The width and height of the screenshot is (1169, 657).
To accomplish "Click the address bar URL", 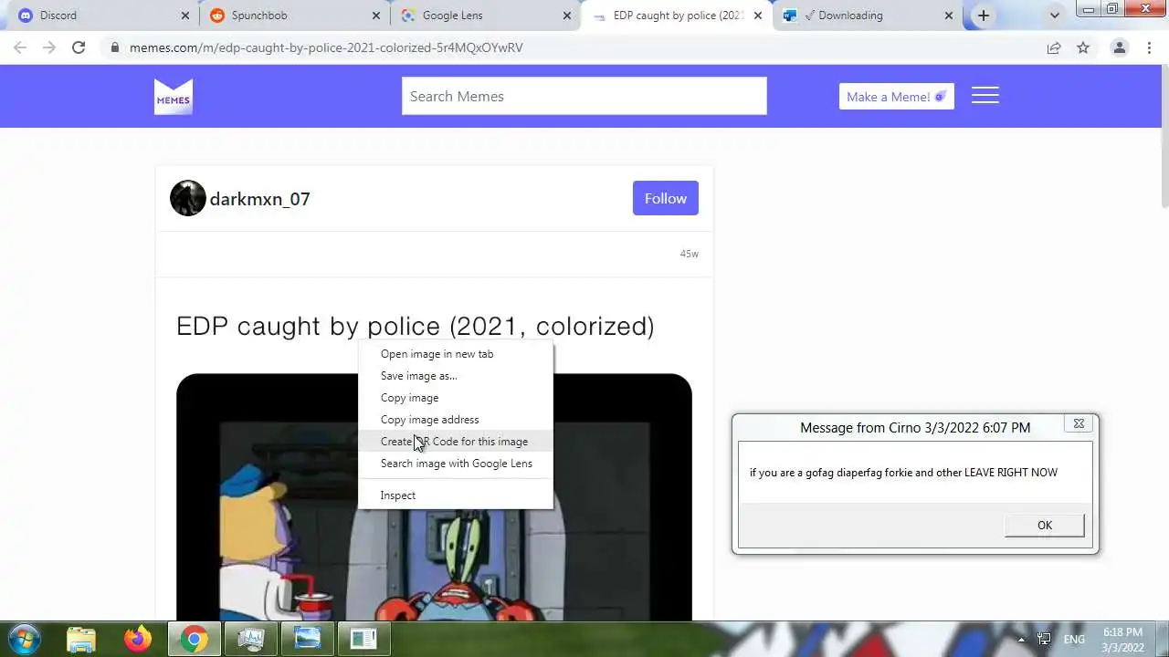I will tap(326, 47).
